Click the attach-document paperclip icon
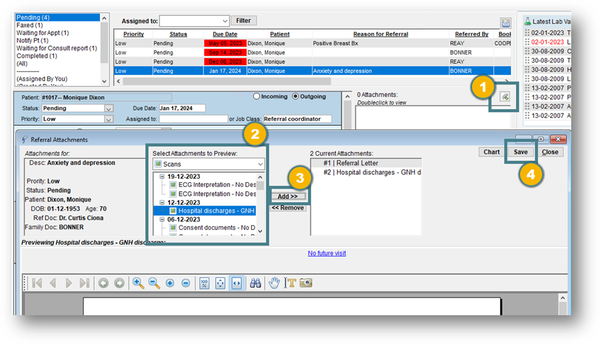Viewport: 600px width, 344px height. pos(505,96)
